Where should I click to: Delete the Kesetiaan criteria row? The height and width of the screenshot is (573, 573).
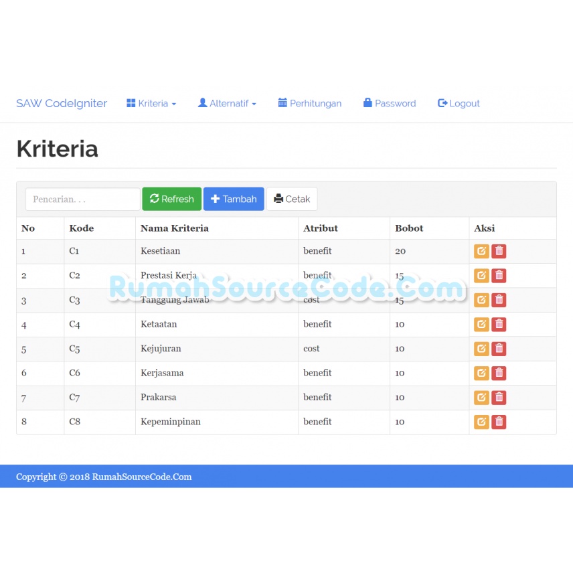coord(499,251)
